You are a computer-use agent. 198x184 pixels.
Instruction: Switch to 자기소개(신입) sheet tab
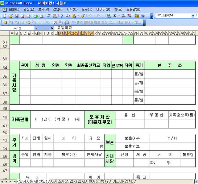coord(62,181)
